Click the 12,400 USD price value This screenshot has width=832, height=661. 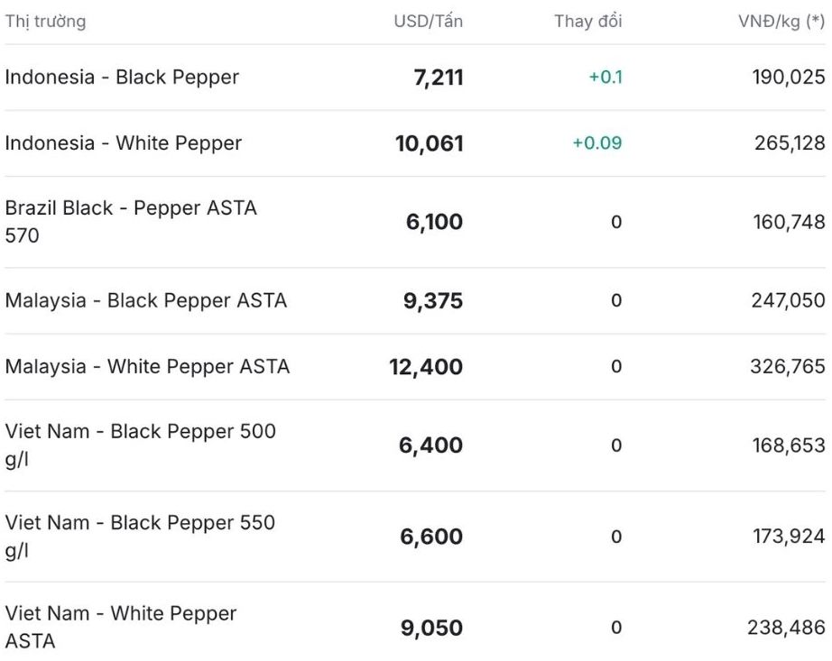click(x=426, y=367)
